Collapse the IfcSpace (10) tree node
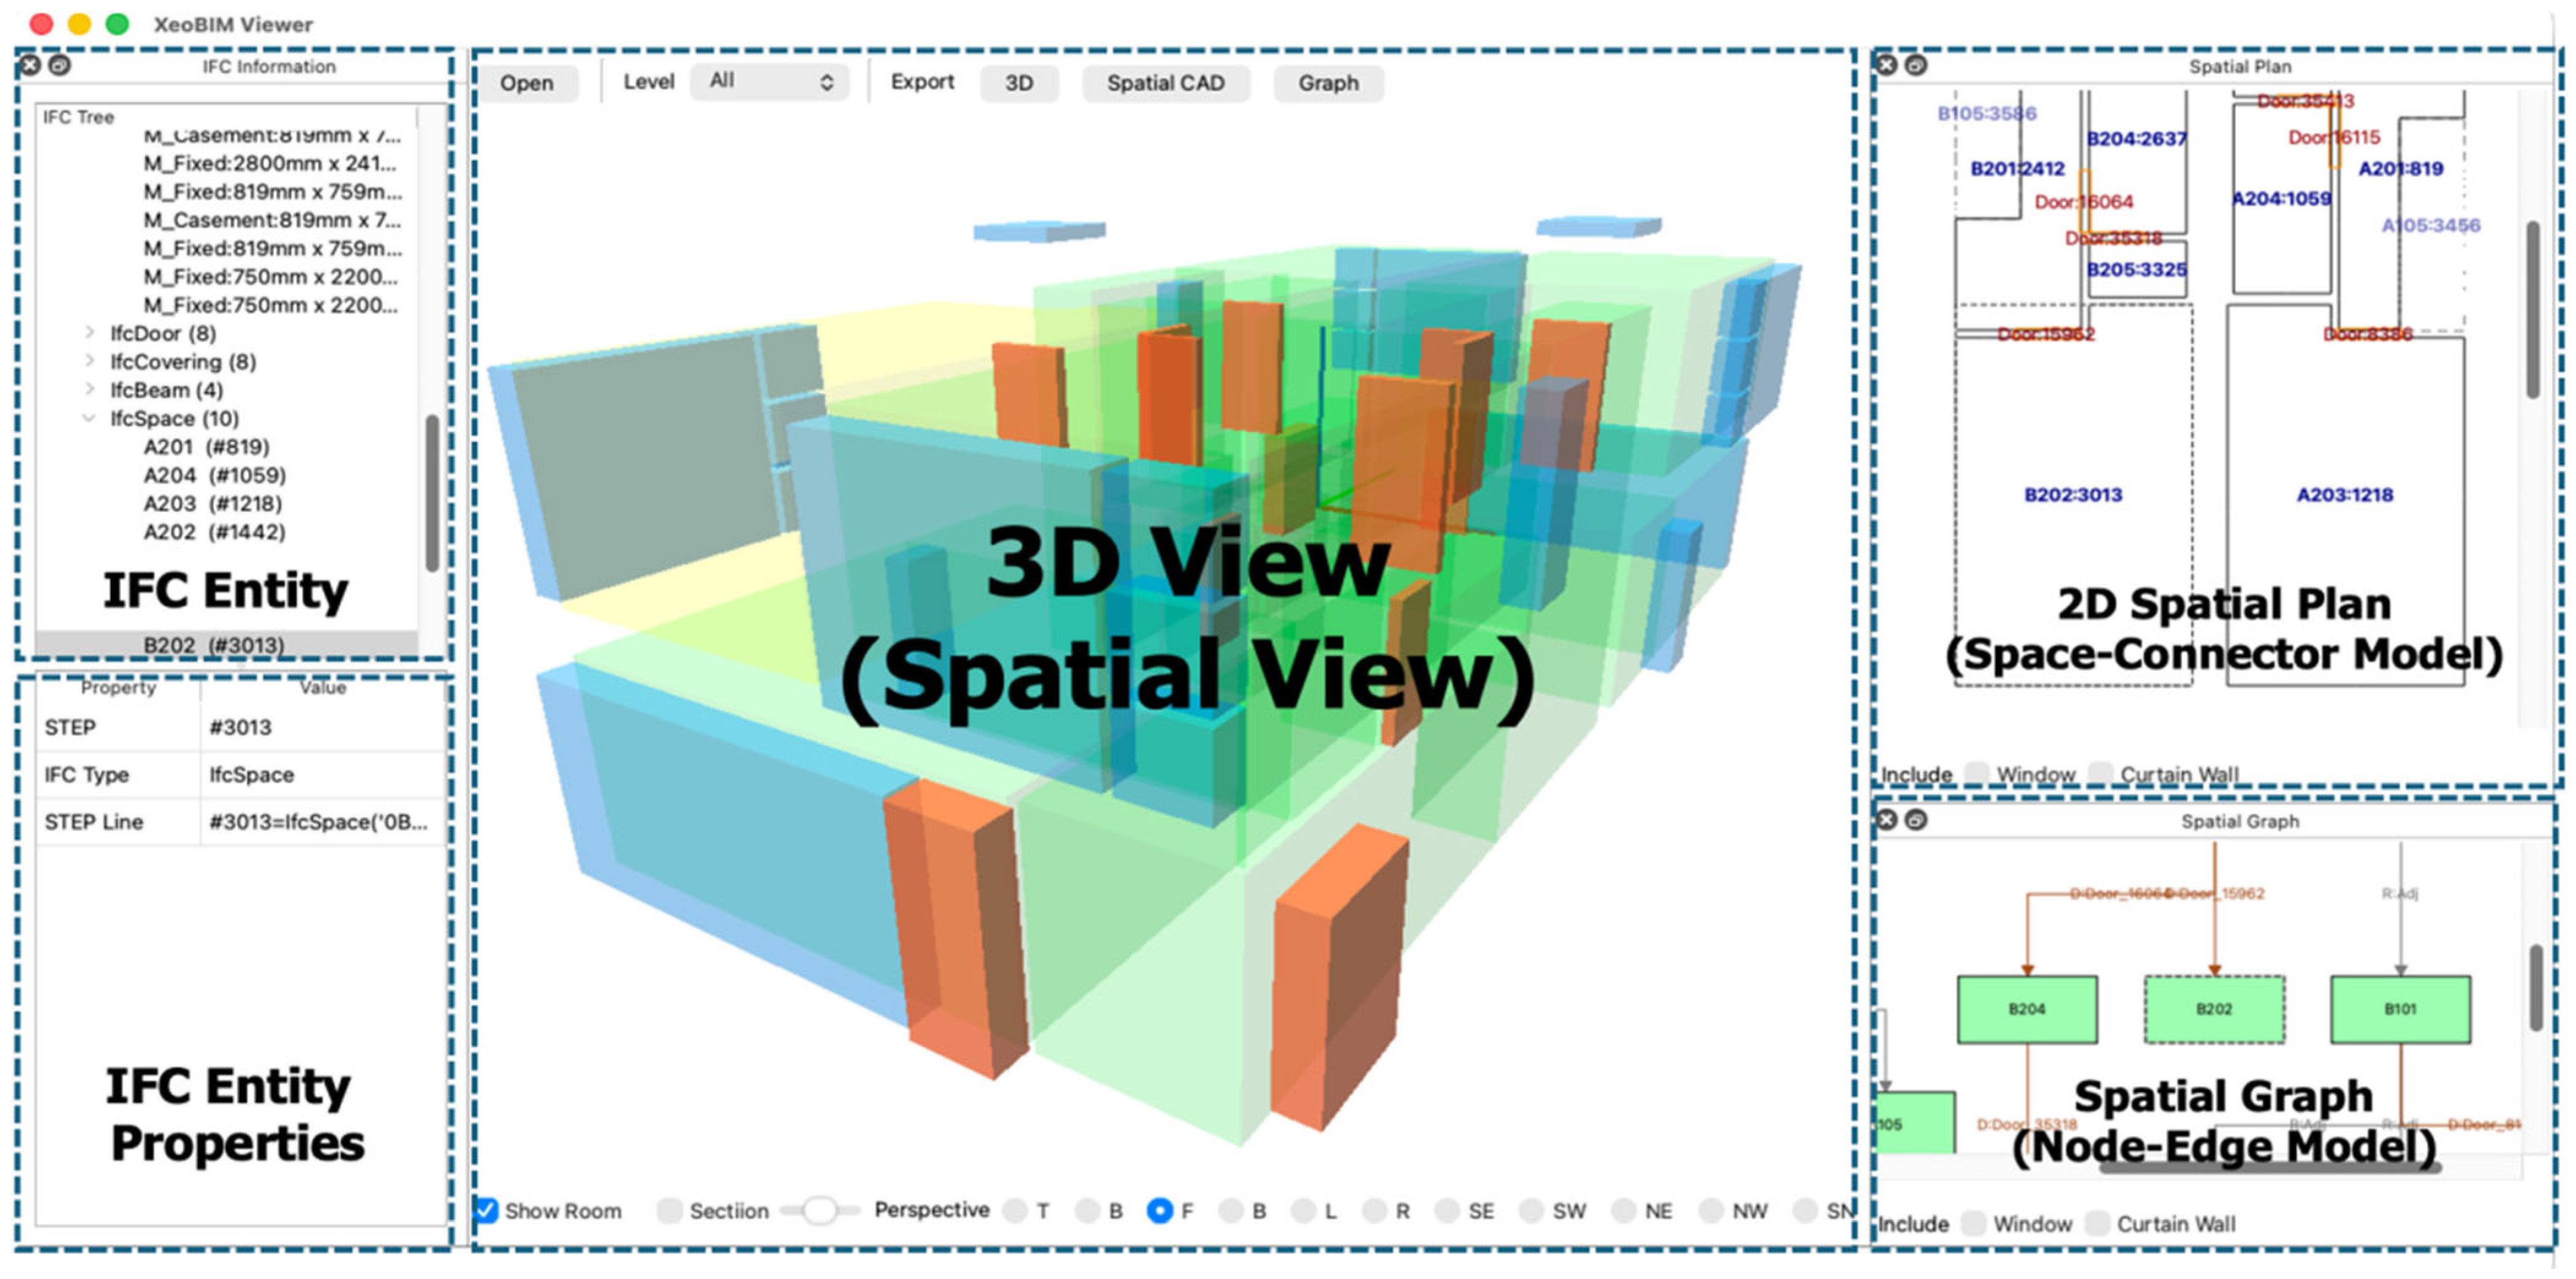Screen dimensions: 2576x1279 tap(89, 418)
